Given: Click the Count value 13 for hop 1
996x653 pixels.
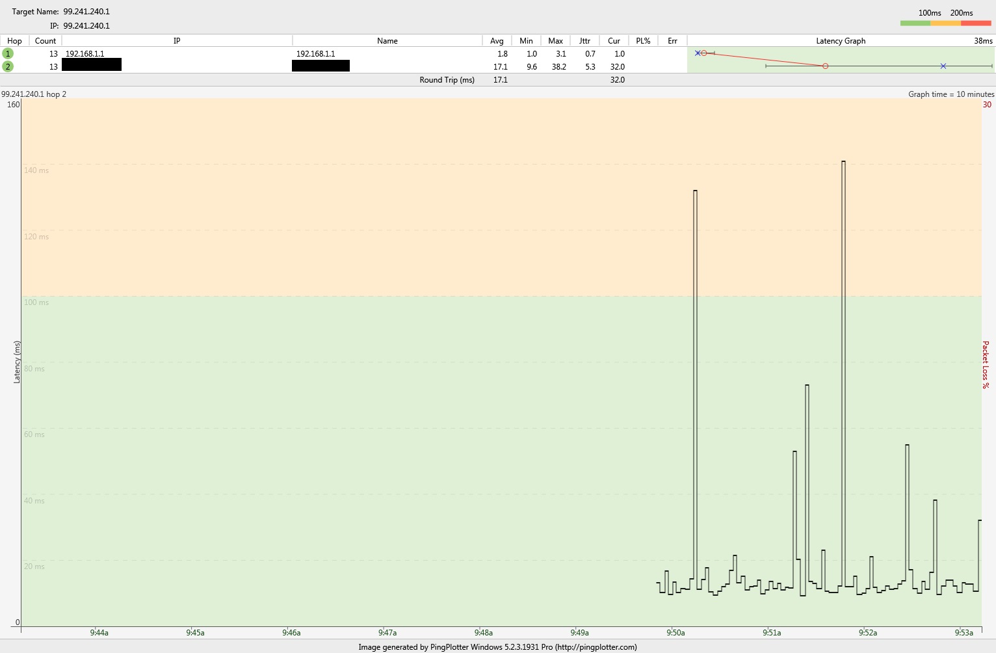Looking at the screenshot, I should click(53, 54).
